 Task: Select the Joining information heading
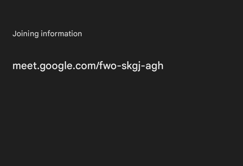(47, 34)
